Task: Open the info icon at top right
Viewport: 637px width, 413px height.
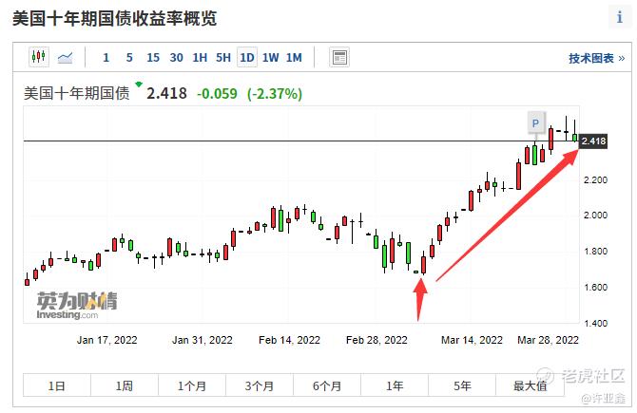Action: 619,17
